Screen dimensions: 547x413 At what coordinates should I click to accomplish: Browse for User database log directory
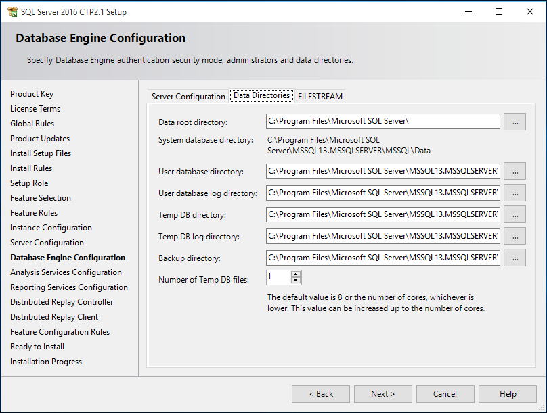click(515, 193)
